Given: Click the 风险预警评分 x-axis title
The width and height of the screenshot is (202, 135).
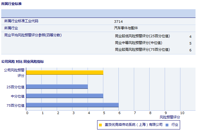Looking at the screenshot, I should tap(170, 117).
